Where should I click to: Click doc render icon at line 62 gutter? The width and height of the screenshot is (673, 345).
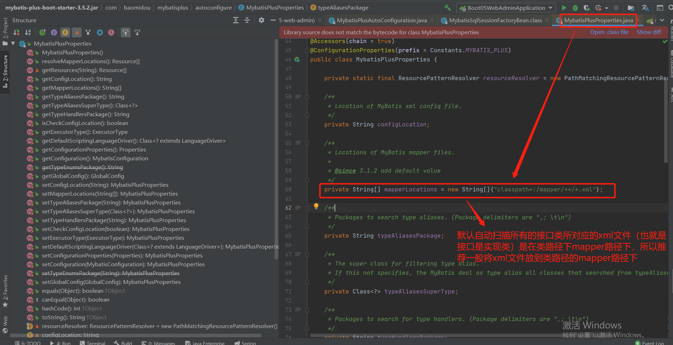(x=298, y=208)
